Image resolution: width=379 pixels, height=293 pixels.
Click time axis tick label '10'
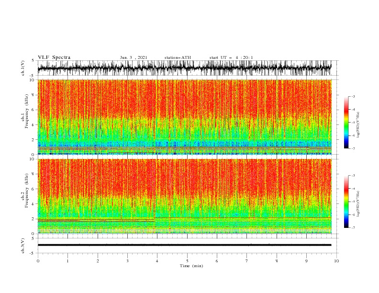click(336, 261)
